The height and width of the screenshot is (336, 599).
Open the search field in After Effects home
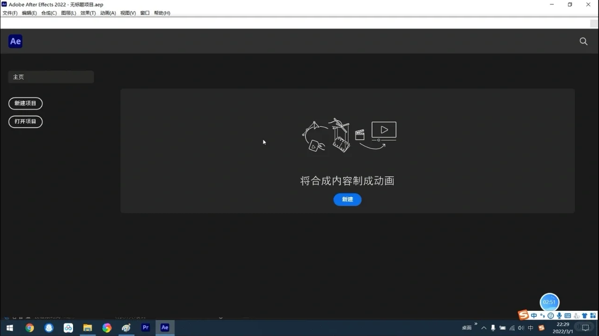583,41
